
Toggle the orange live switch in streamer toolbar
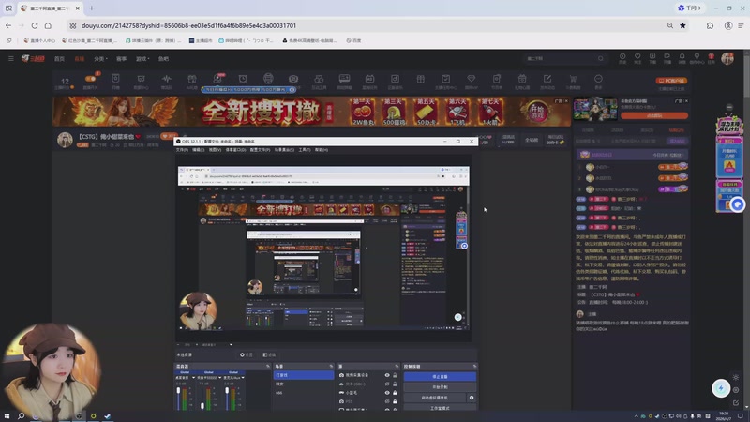[x=90, y=79]
